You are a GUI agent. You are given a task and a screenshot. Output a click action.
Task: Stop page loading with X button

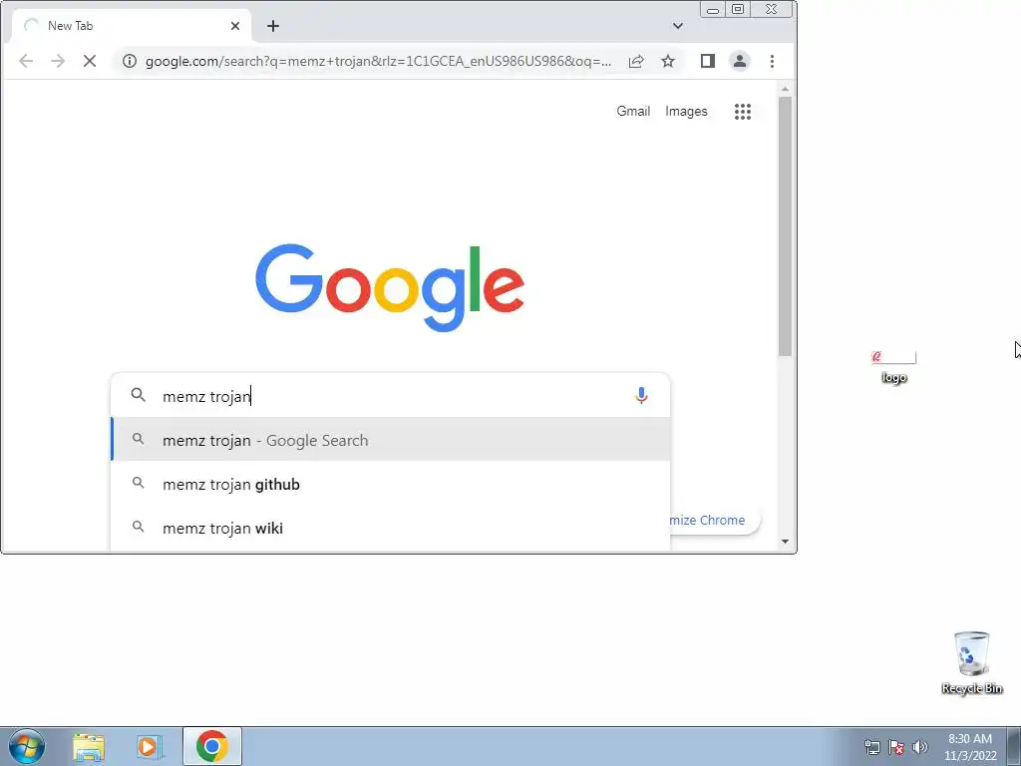[x=90, y=61]
